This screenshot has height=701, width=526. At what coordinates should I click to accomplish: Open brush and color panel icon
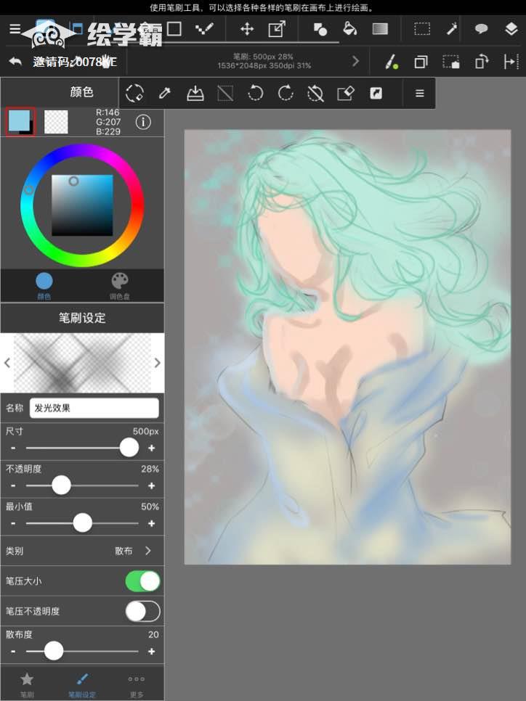click(392, 62)
